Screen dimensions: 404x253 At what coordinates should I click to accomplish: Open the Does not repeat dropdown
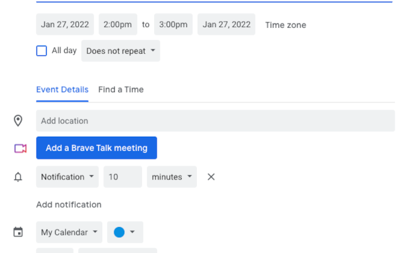[121, 51]
